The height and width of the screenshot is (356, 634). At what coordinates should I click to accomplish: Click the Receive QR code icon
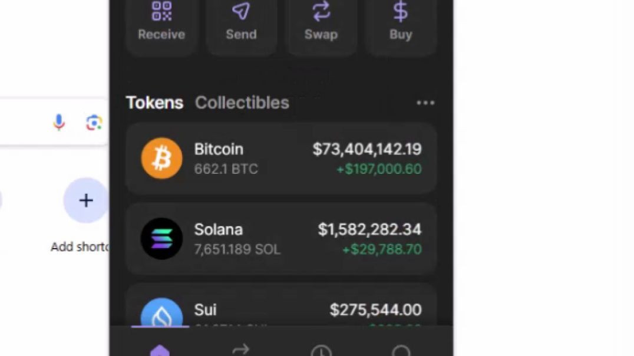161,11
